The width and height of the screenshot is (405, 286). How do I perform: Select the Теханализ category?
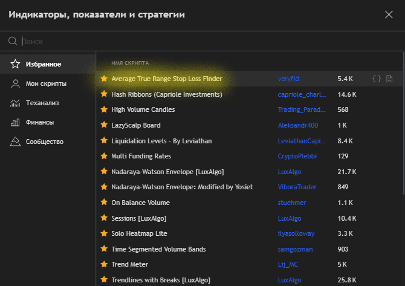tap(42, 103)
